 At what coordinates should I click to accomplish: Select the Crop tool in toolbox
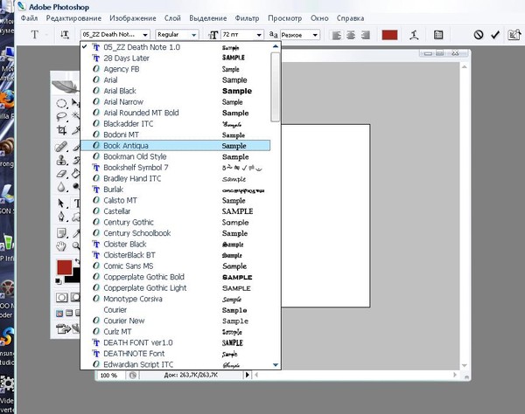coord(61,130)
